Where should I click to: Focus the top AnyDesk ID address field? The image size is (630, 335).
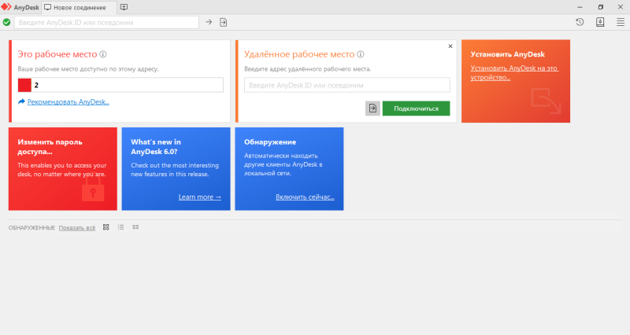coord(106,23)
